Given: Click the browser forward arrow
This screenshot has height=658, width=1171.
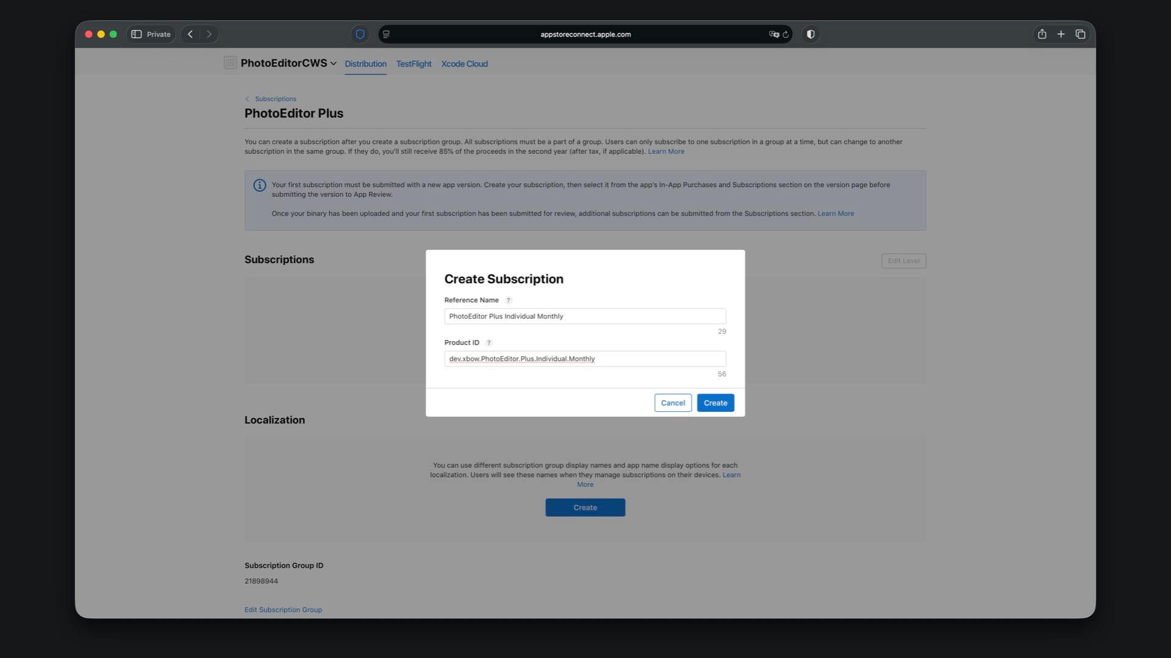Looking at the screenshot, I should coord(209,34).
